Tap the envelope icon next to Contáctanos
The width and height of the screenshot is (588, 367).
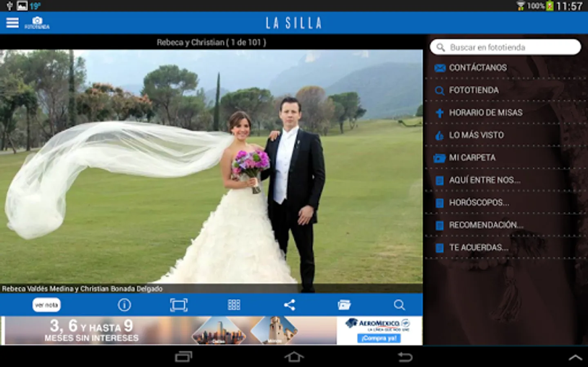(439, 68)
